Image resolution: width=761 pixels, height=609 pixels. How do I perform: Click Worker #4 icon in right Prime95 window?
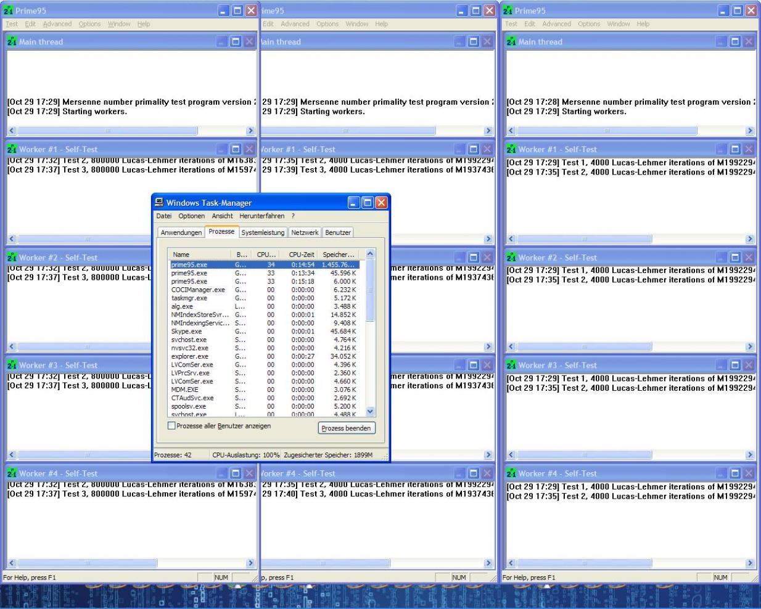(x=511, y=473)
